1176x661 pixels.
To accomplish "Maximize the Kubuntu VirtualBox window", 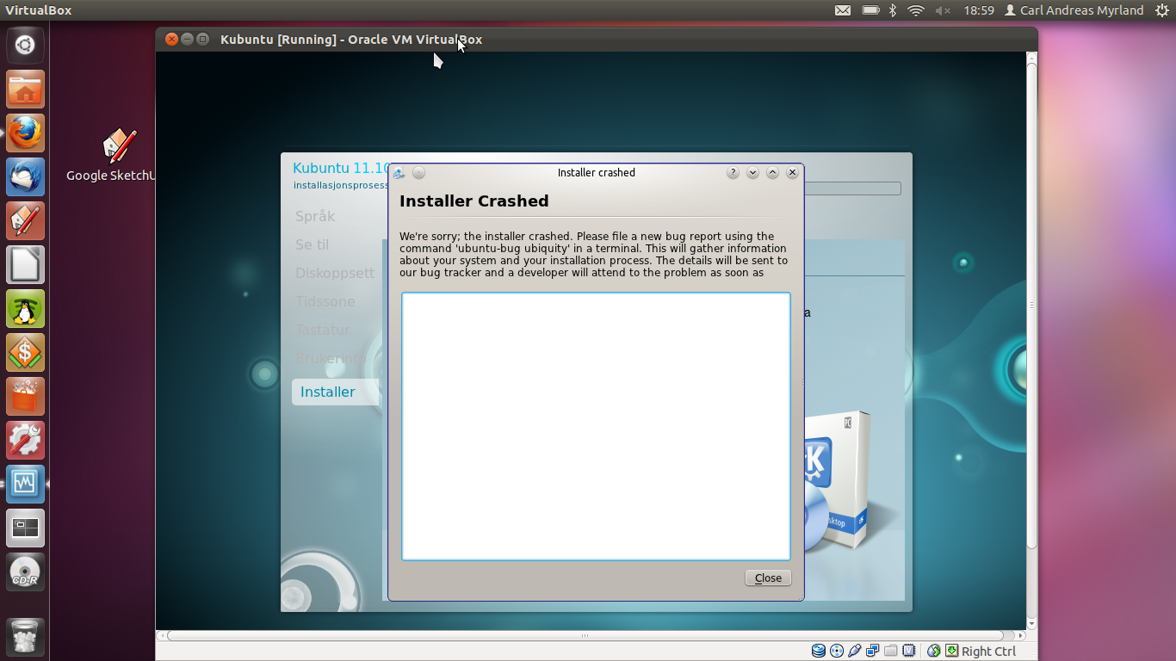I will point(203,39).
